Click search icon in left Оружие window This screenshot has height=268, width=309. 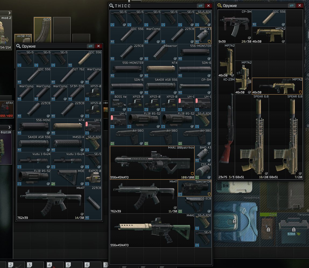[18, 46]
